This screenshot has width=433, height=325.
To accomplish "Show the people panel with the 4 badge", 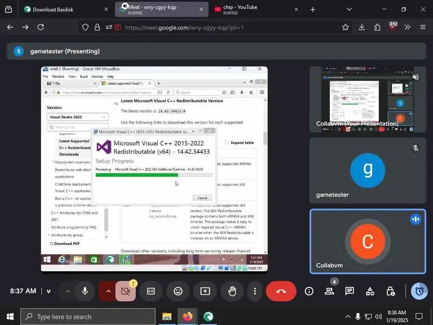I will coord(329,291).
